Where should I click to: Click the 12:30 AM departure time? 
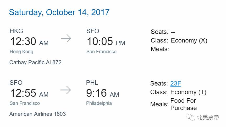pyautogui.click(x=29, y=42)
